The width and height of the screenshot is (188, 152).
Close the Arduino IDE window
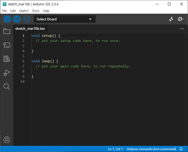(182, 4)
